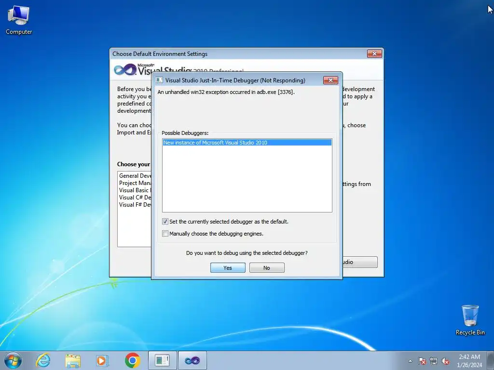Select Visual C# Development settings list item
Screen dimensions: 494x370
click(135, 198)
